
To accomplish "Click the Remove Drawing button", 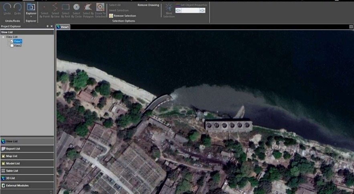I will pyautogui.click(x=148, y=5).
